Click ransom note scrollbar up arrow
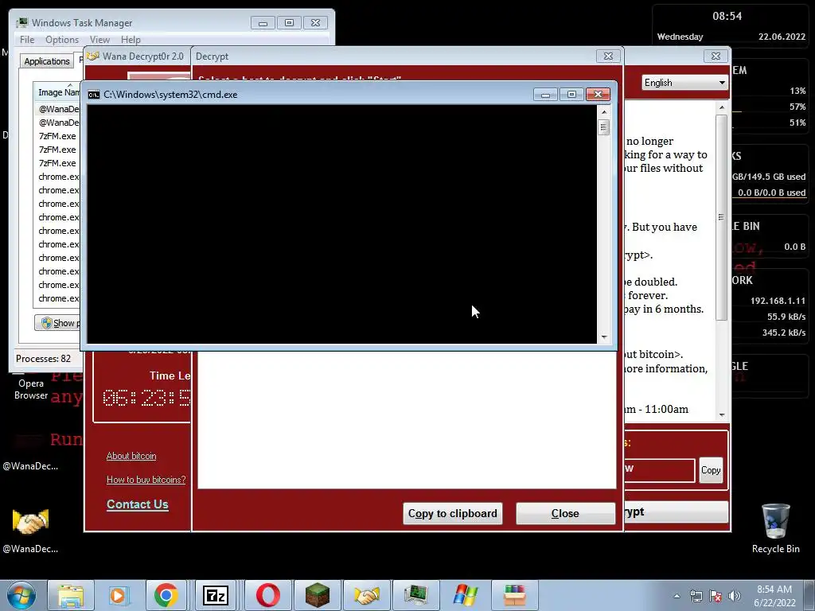Screen dimensions: 815x611 (721, 107)
